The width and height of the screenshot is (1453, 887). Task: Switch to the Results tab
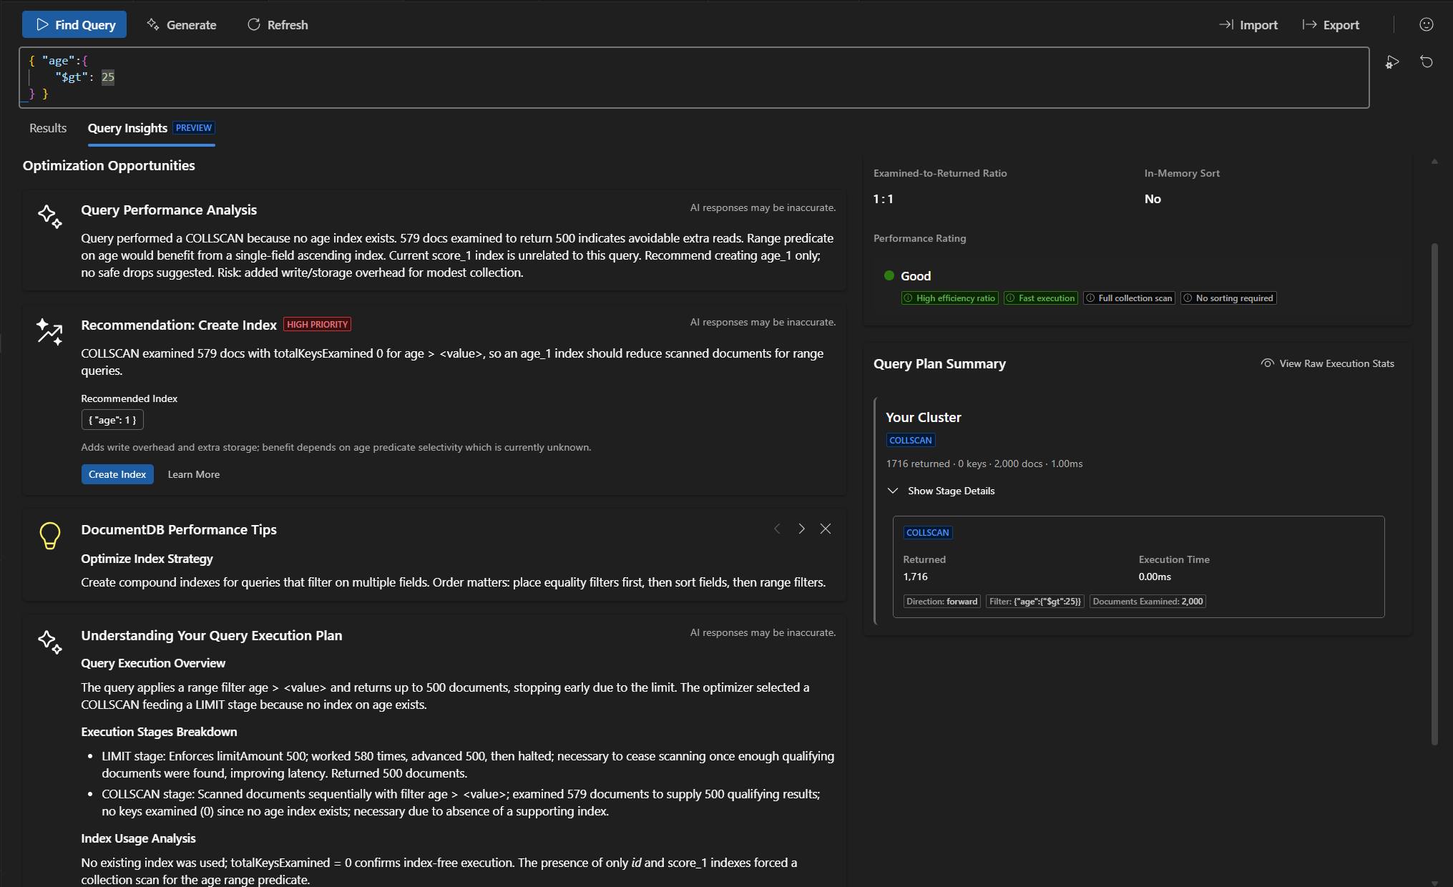(x=47, y=128)
